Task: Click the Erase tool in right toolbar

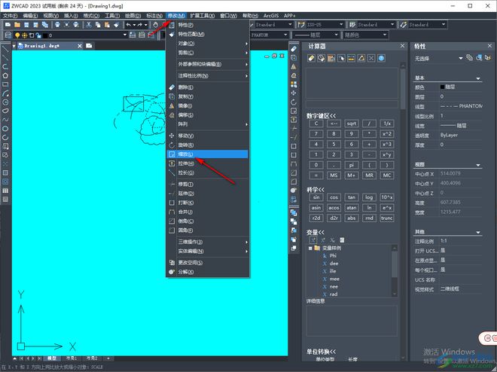Action: [294, 49]
